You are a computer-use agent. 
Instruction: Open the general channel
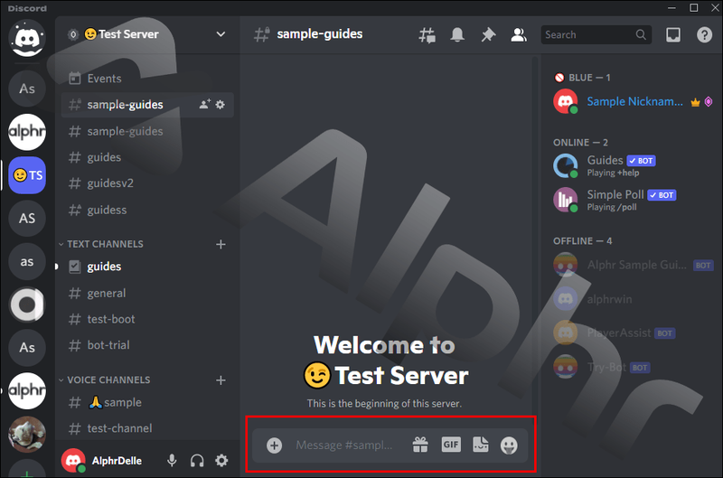tap(147, 293)
